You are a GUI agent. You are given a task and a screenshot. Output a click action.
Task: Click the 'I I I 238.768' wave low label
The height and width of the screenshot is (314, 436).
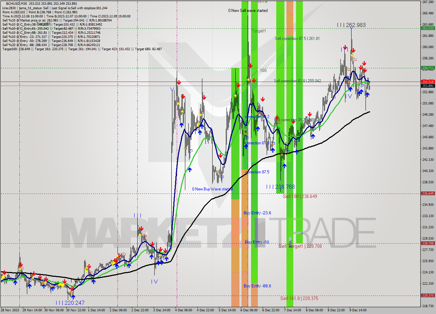(x=280, y=187)
